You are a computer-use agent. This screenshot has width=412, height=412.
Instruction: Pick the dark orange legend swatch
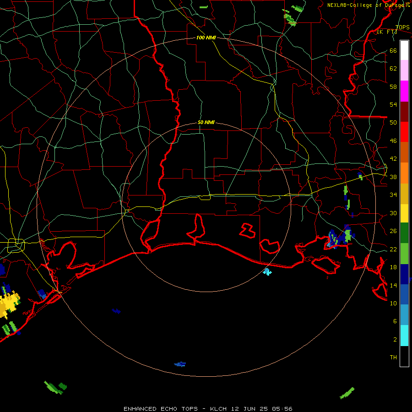tap(404, 152)
